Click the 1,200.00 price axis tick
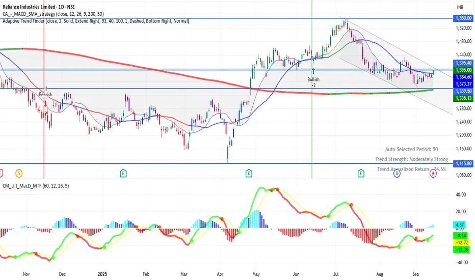This screenshot has height=280, width=475. [x=463, y=135]
